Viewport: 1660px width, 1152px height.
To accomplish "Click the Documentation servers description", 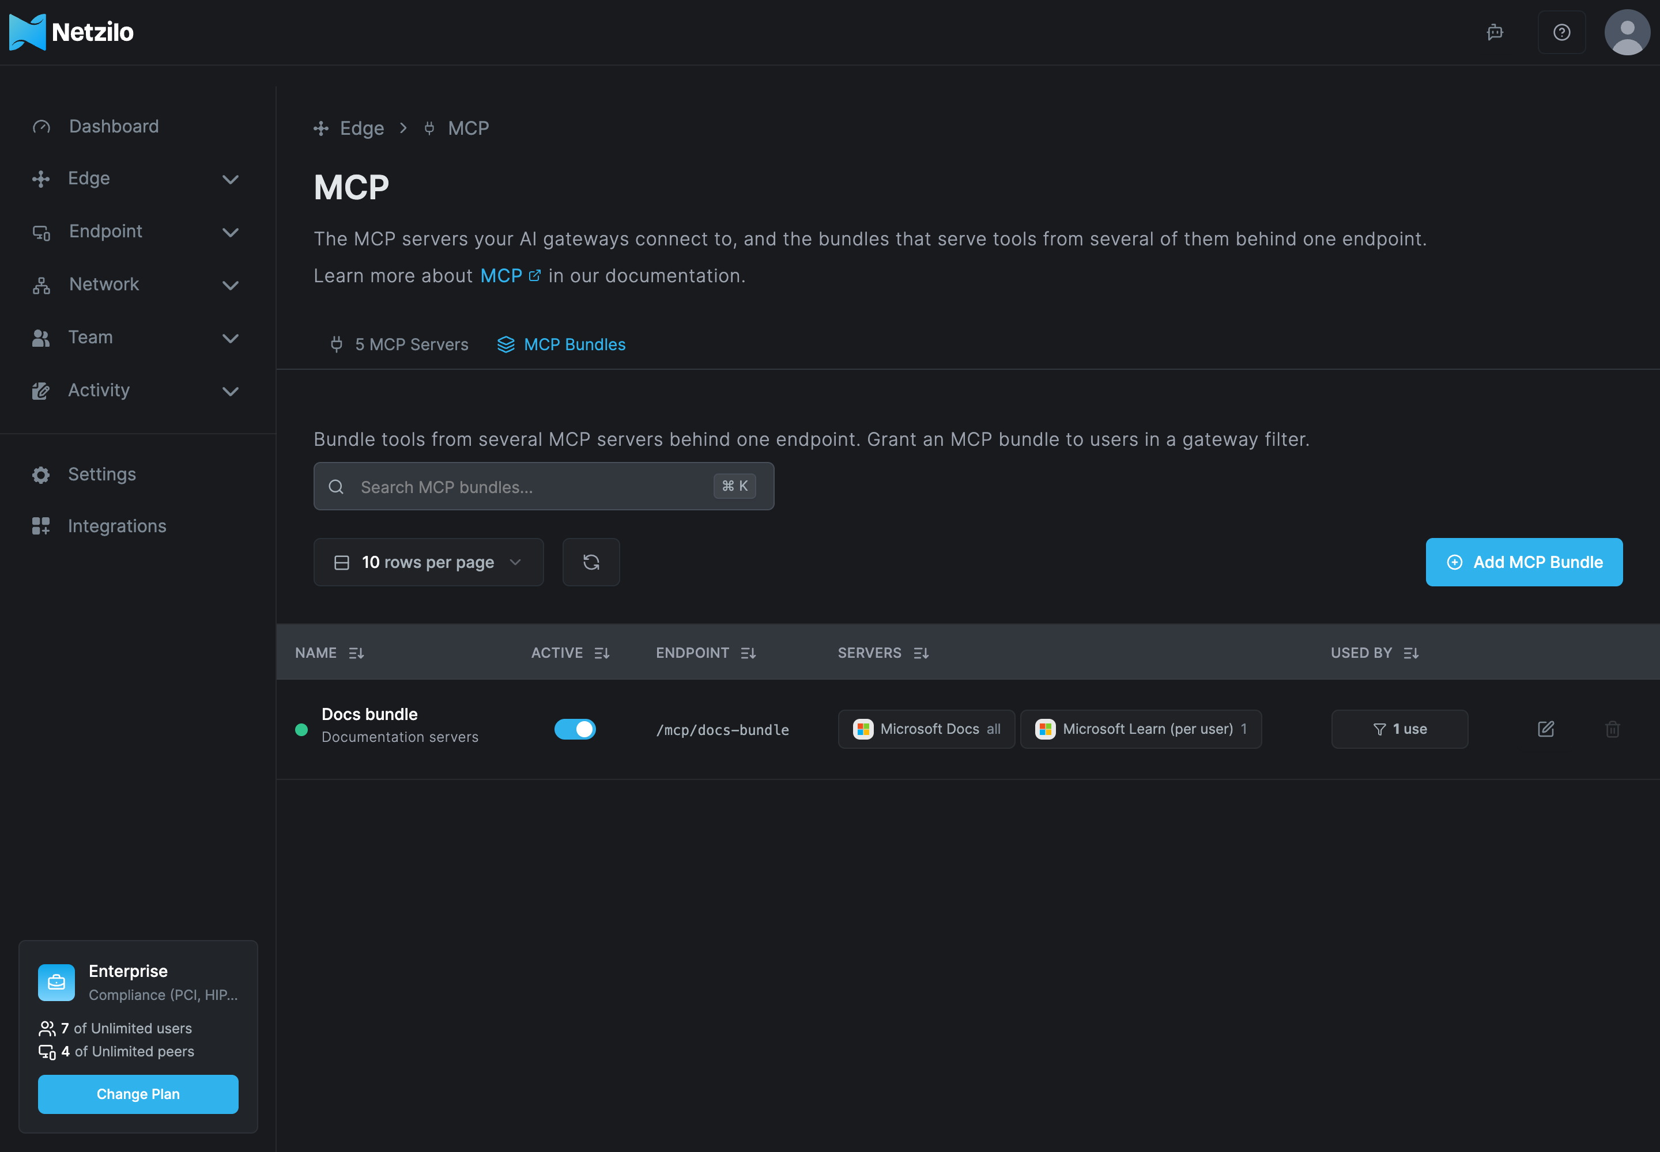I will coord(399,737).
